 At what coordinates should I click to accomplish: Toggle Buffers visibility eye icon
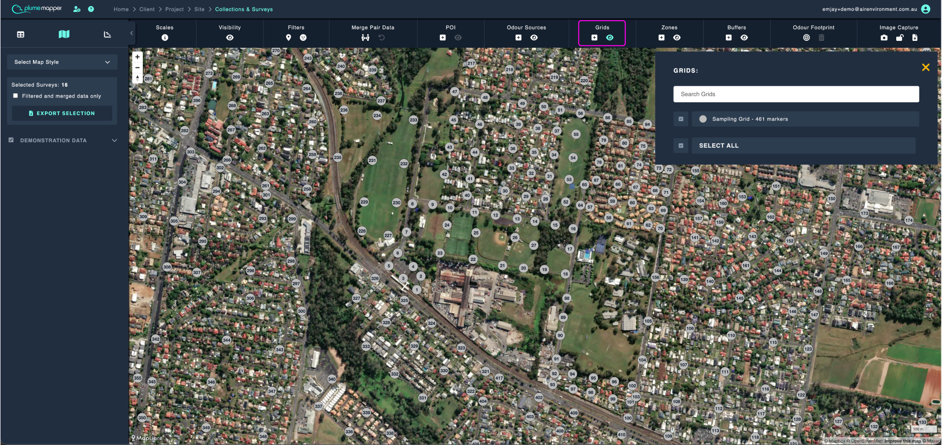click(x=745, y=37)
